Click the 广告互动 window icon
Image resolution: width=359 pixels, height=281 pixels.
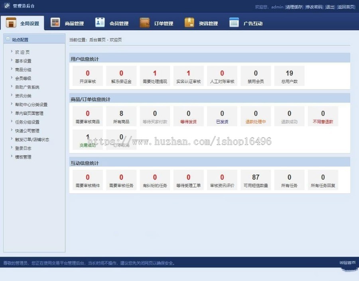[234, 23]
